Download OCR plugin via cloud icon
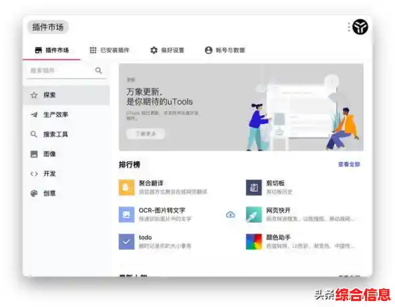 tap(231, 215)
